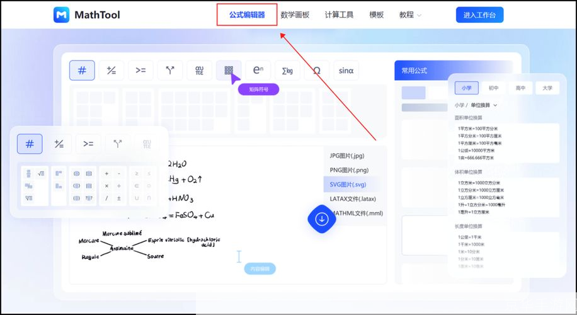Select the +/= tab in the floating symbol panel
Viewport: 577px width, 315px height.
[59, 144]
